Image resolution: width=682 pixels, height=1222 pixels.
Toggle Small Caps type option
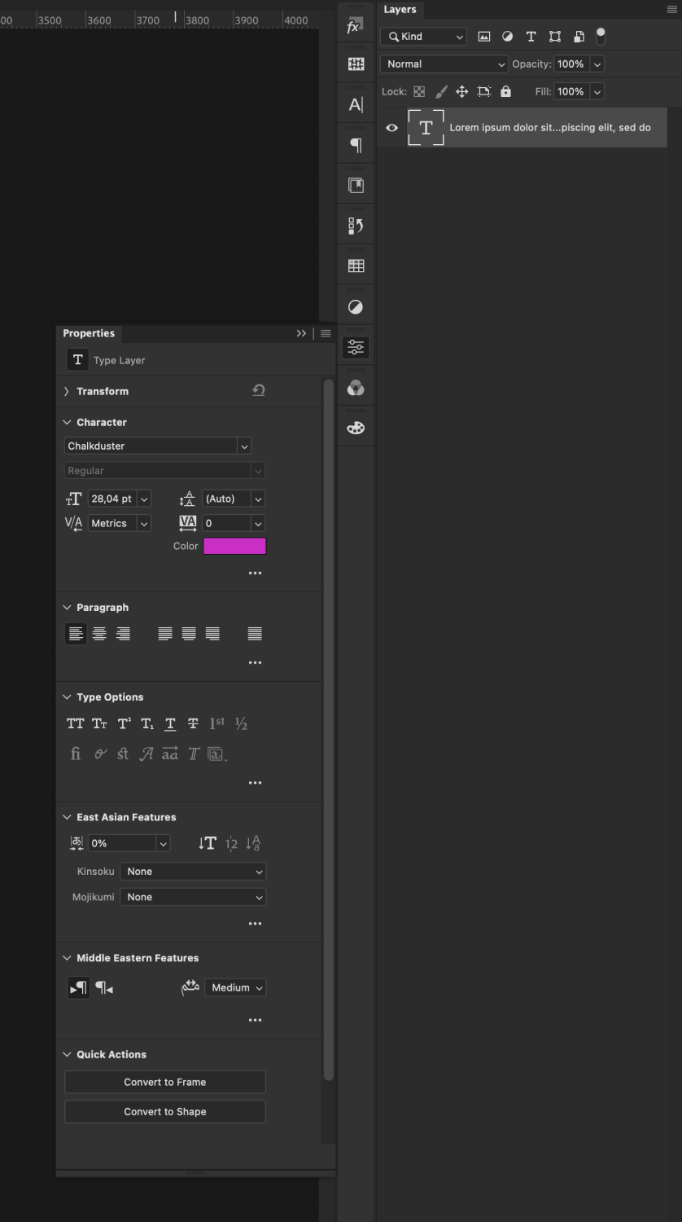(99, 723)
